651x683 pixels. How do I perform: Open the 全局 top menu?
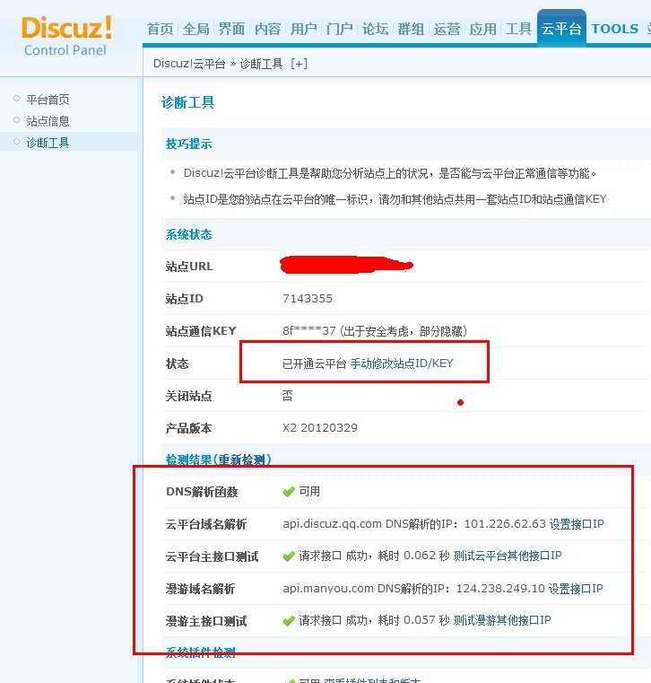pos(195,29)
